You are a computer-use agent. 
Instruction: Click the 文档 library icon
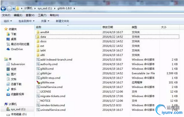8,79
